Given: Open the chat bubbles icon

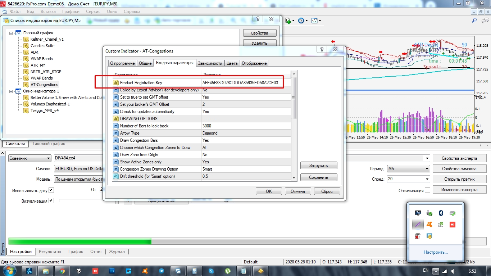Looking at the screenshot, I should [x=484, y=21].
